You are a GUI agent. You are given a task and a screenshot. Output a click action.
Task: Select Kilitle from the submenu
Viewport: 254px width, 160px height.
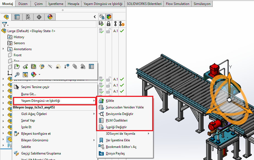[110, 101]
